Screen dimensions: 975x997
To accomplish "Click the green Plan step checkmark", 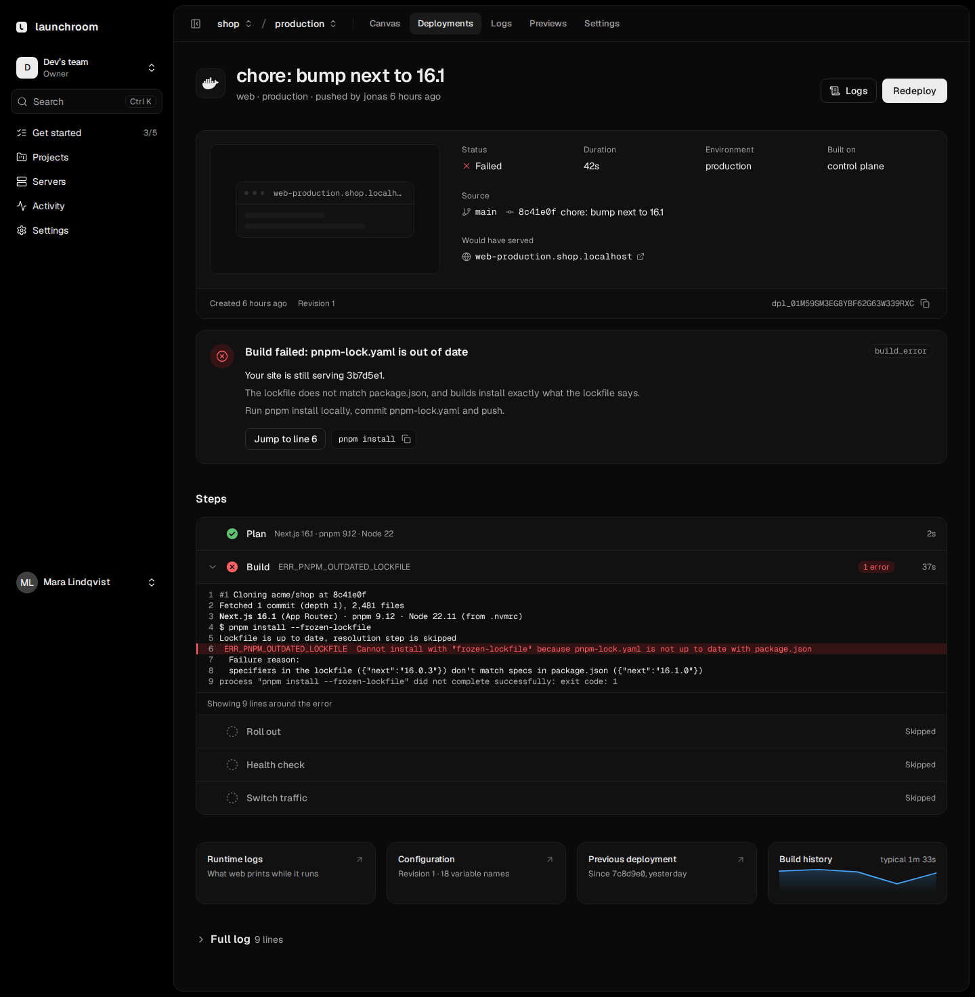I will click(232, 534).
